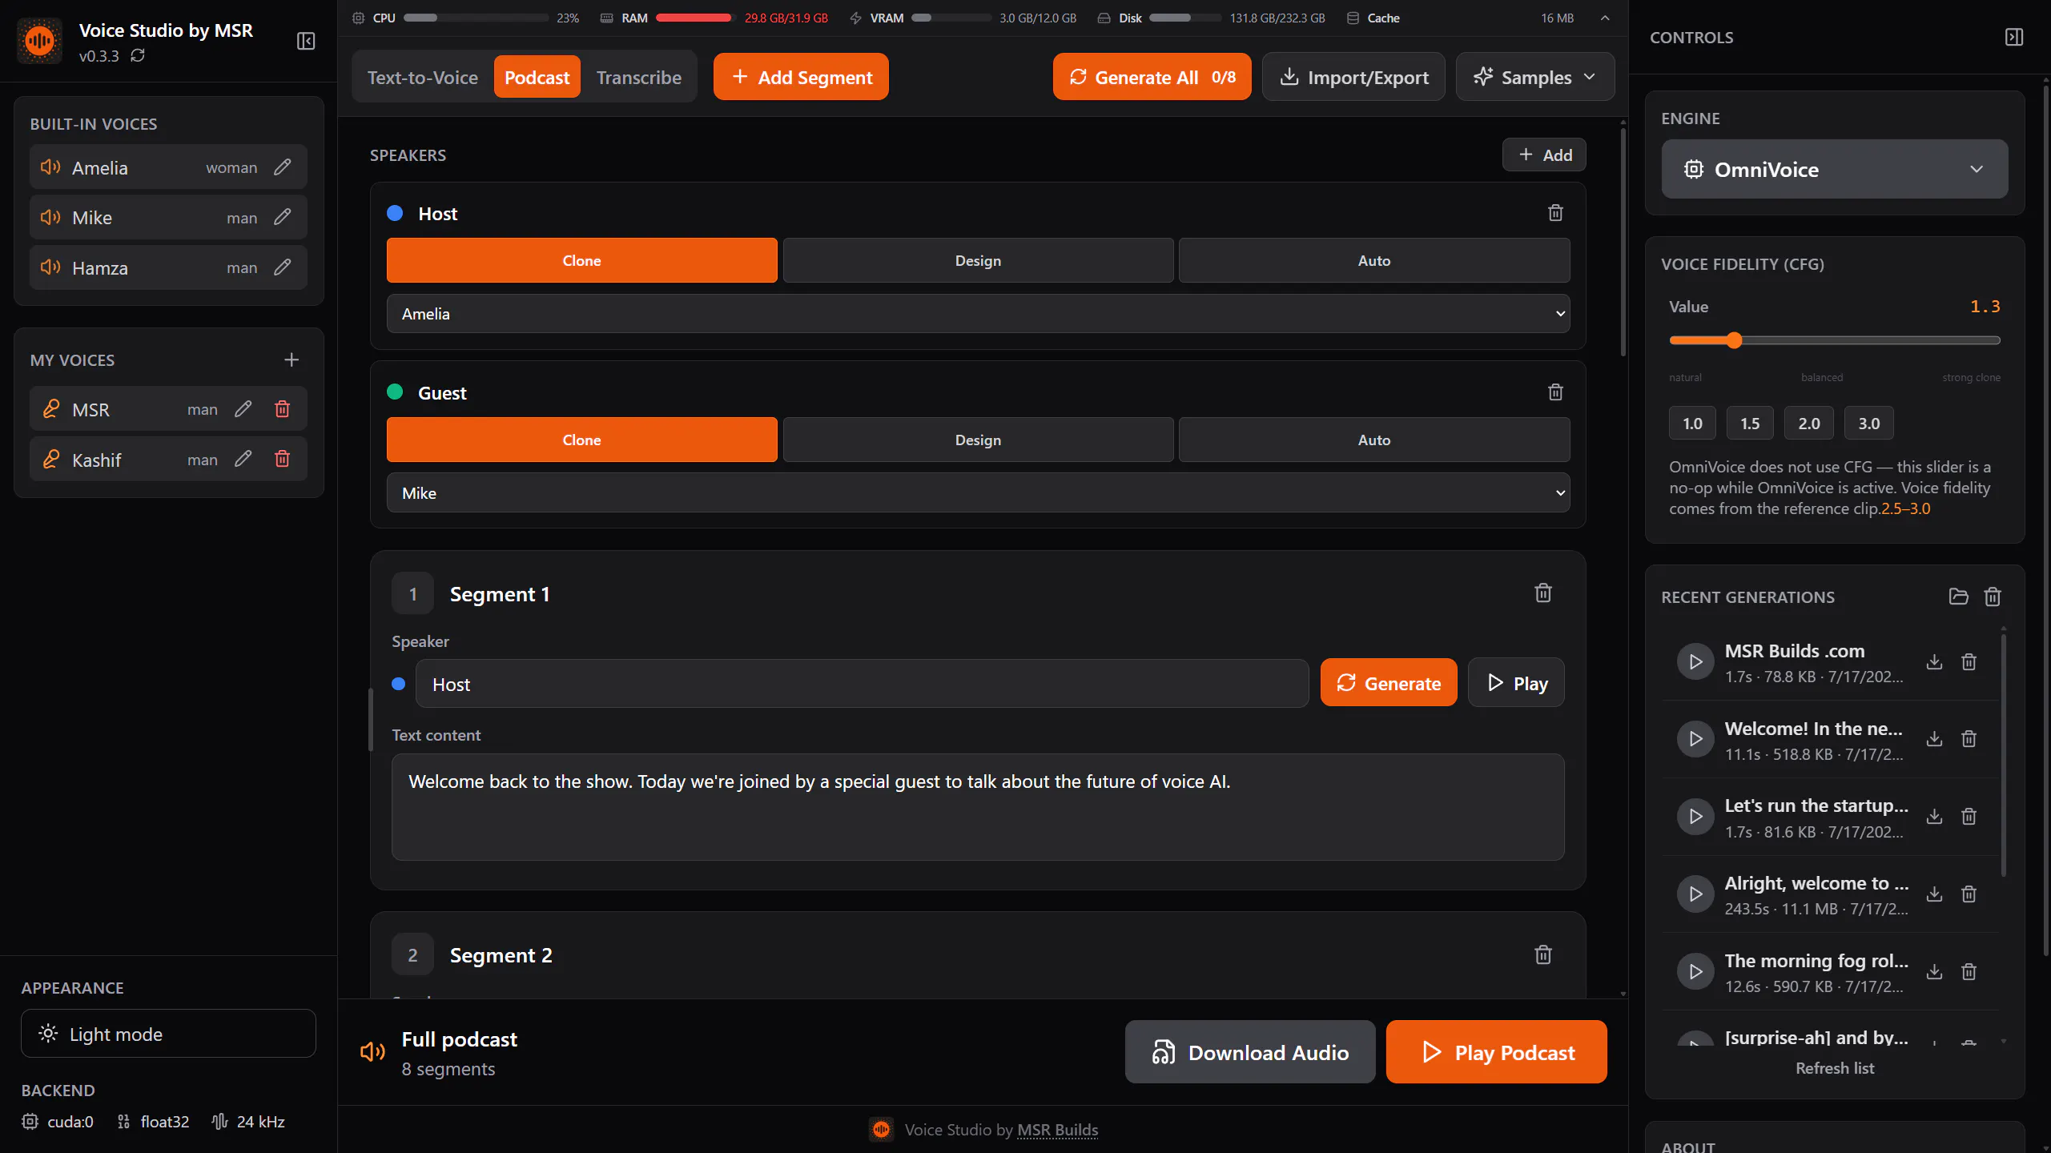This screenshot has width=2051, height=1153.
Task: Play the Let's run the startup generation
Action: (1695, 817)
